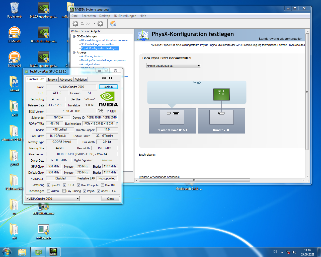Open the back-button history dropdown arrow

(95, 24)
